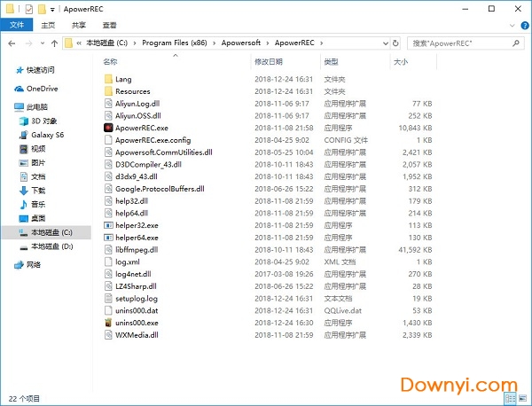Expand the quick access toolbar customize dropdown
532x406 pixels.
pos(52,10)
